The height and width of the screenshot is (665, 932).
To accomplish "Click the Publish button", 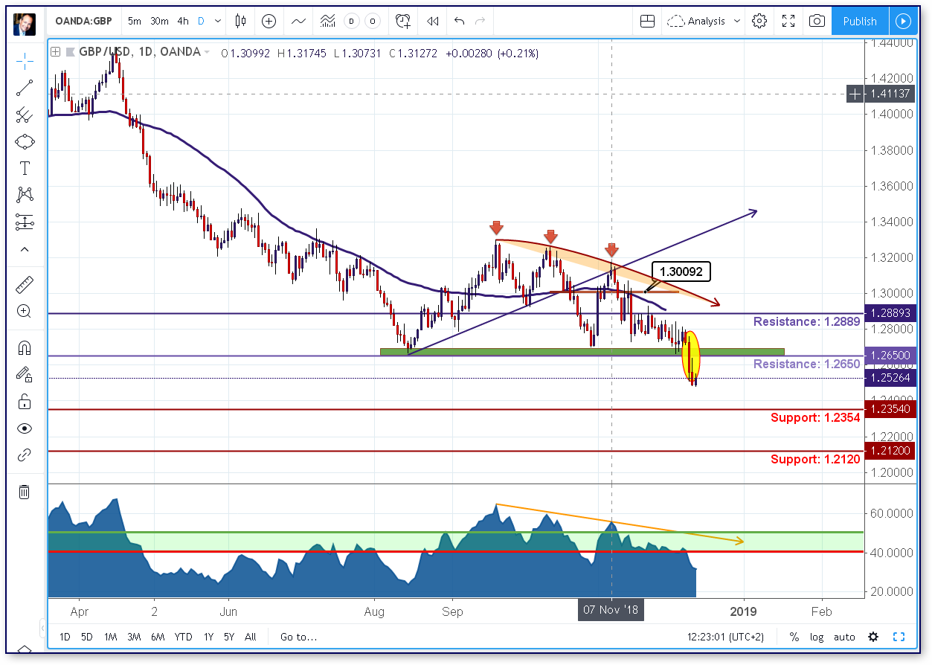I will pos(860,21).
